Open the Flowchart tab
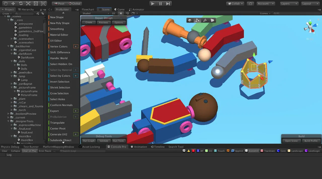Viewport: 322px width, 179px height. click(x=88, y=10)
